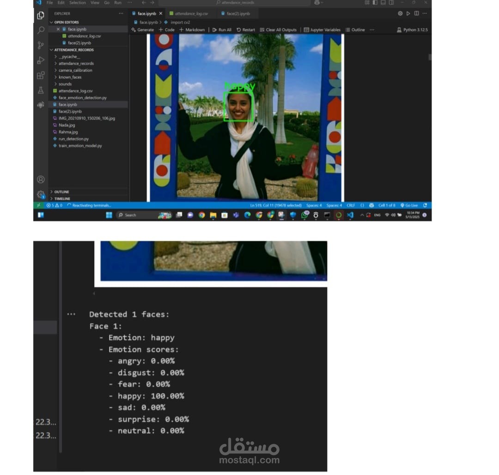
Task: Clear All Outputs of the notebook
Action: click(278, 30)
